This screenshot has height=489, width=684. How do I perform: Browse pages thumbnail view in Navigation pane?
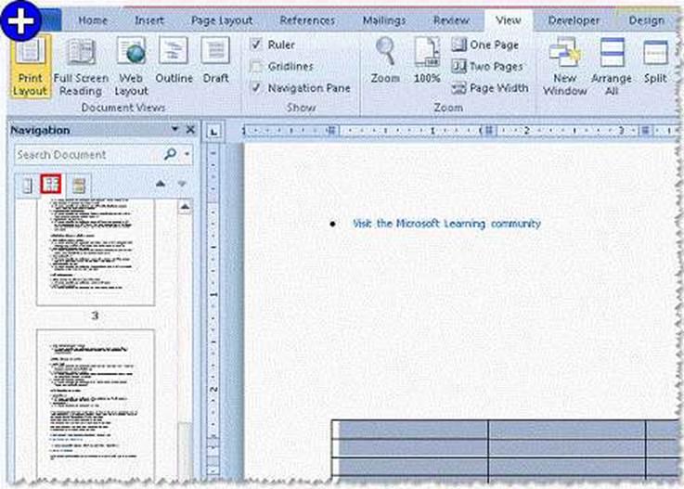point(52,185)
